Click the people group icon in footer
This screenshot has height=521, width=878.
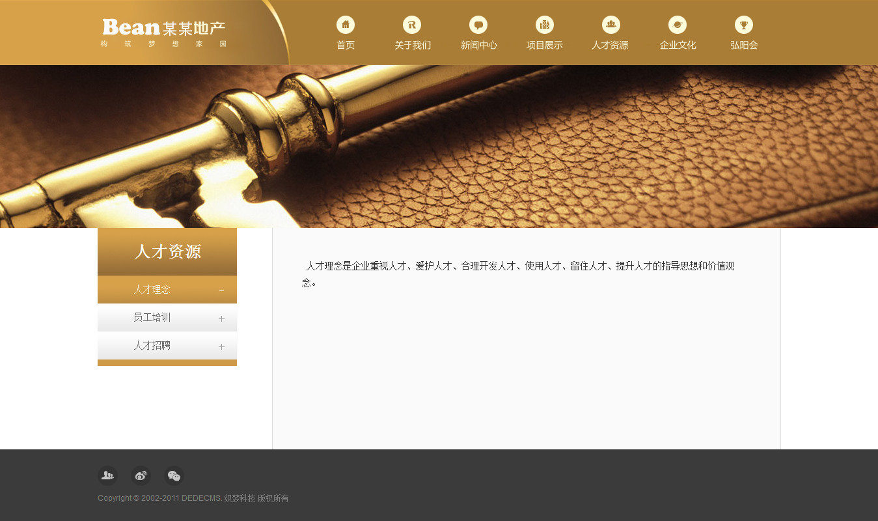[x=107, y=476]
